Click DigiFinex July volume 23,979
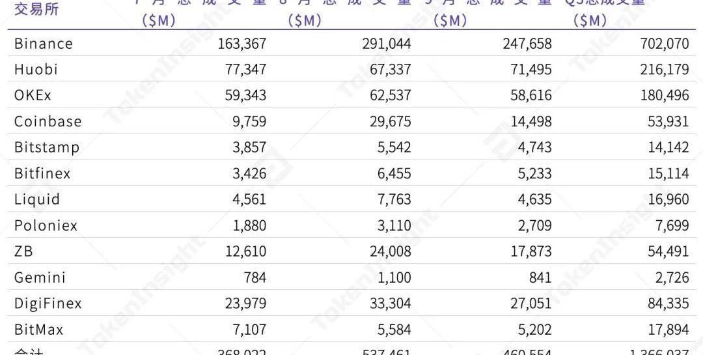The width and height of the screenshot is (703, 355). pyautogui.click(x=245, y=304)
